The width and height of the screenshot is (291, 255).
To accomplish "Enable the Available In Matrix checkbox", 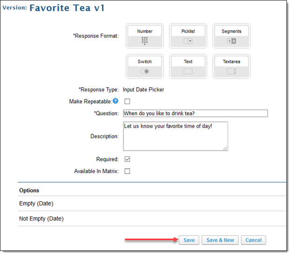I will [127, 171].
